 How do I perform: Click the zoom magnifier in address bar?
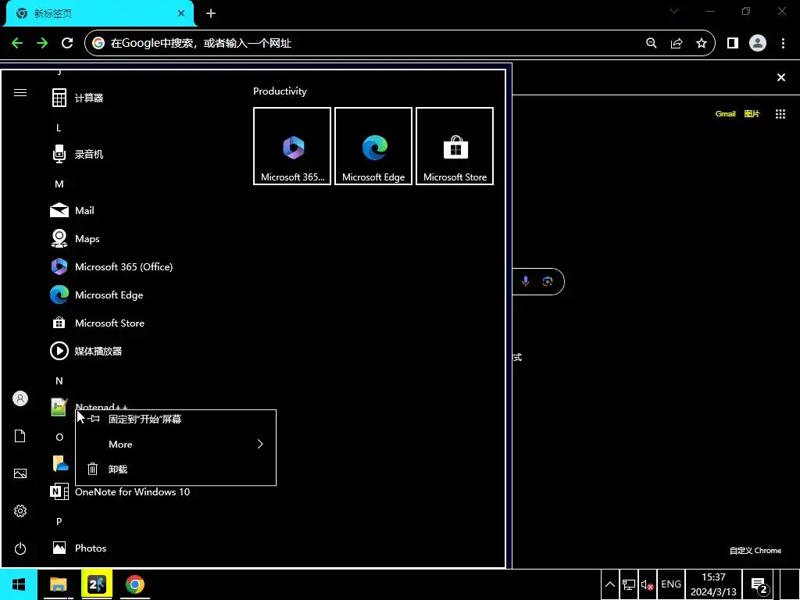651,44
